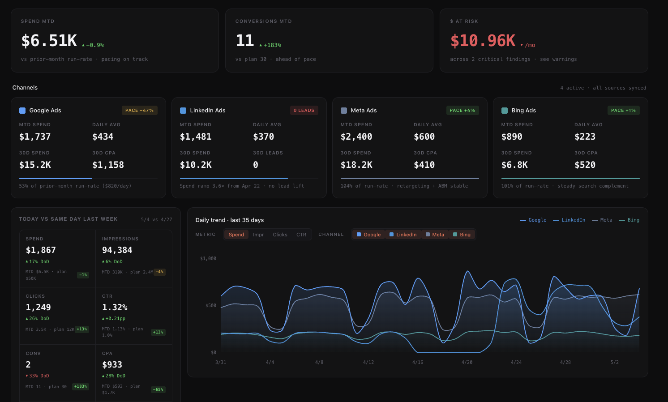
Task: Click the Google Ads blue color square
Action: coord(22,111)
